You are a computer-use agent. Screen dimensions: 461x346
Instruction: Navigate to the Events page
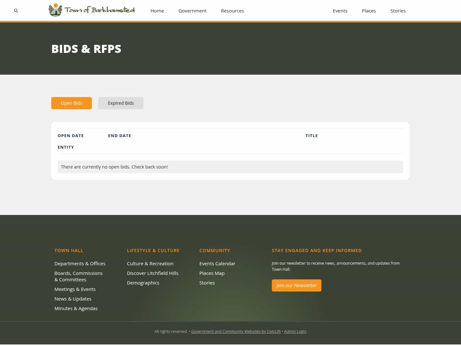340,11
